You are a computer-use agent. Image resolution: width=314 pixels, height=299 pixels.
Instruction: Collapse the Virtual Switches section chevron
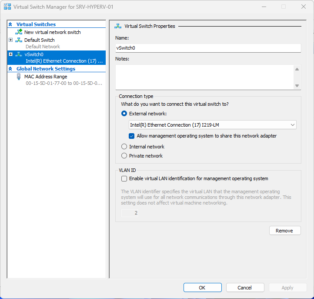[10, 24]
